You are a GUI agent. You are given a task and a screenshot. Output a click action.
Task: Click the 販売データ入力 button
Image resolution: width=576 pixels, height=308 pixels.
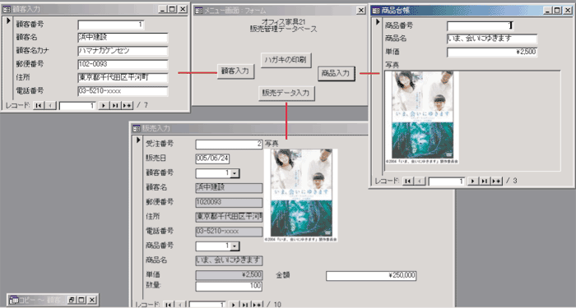tap(286, 93)
